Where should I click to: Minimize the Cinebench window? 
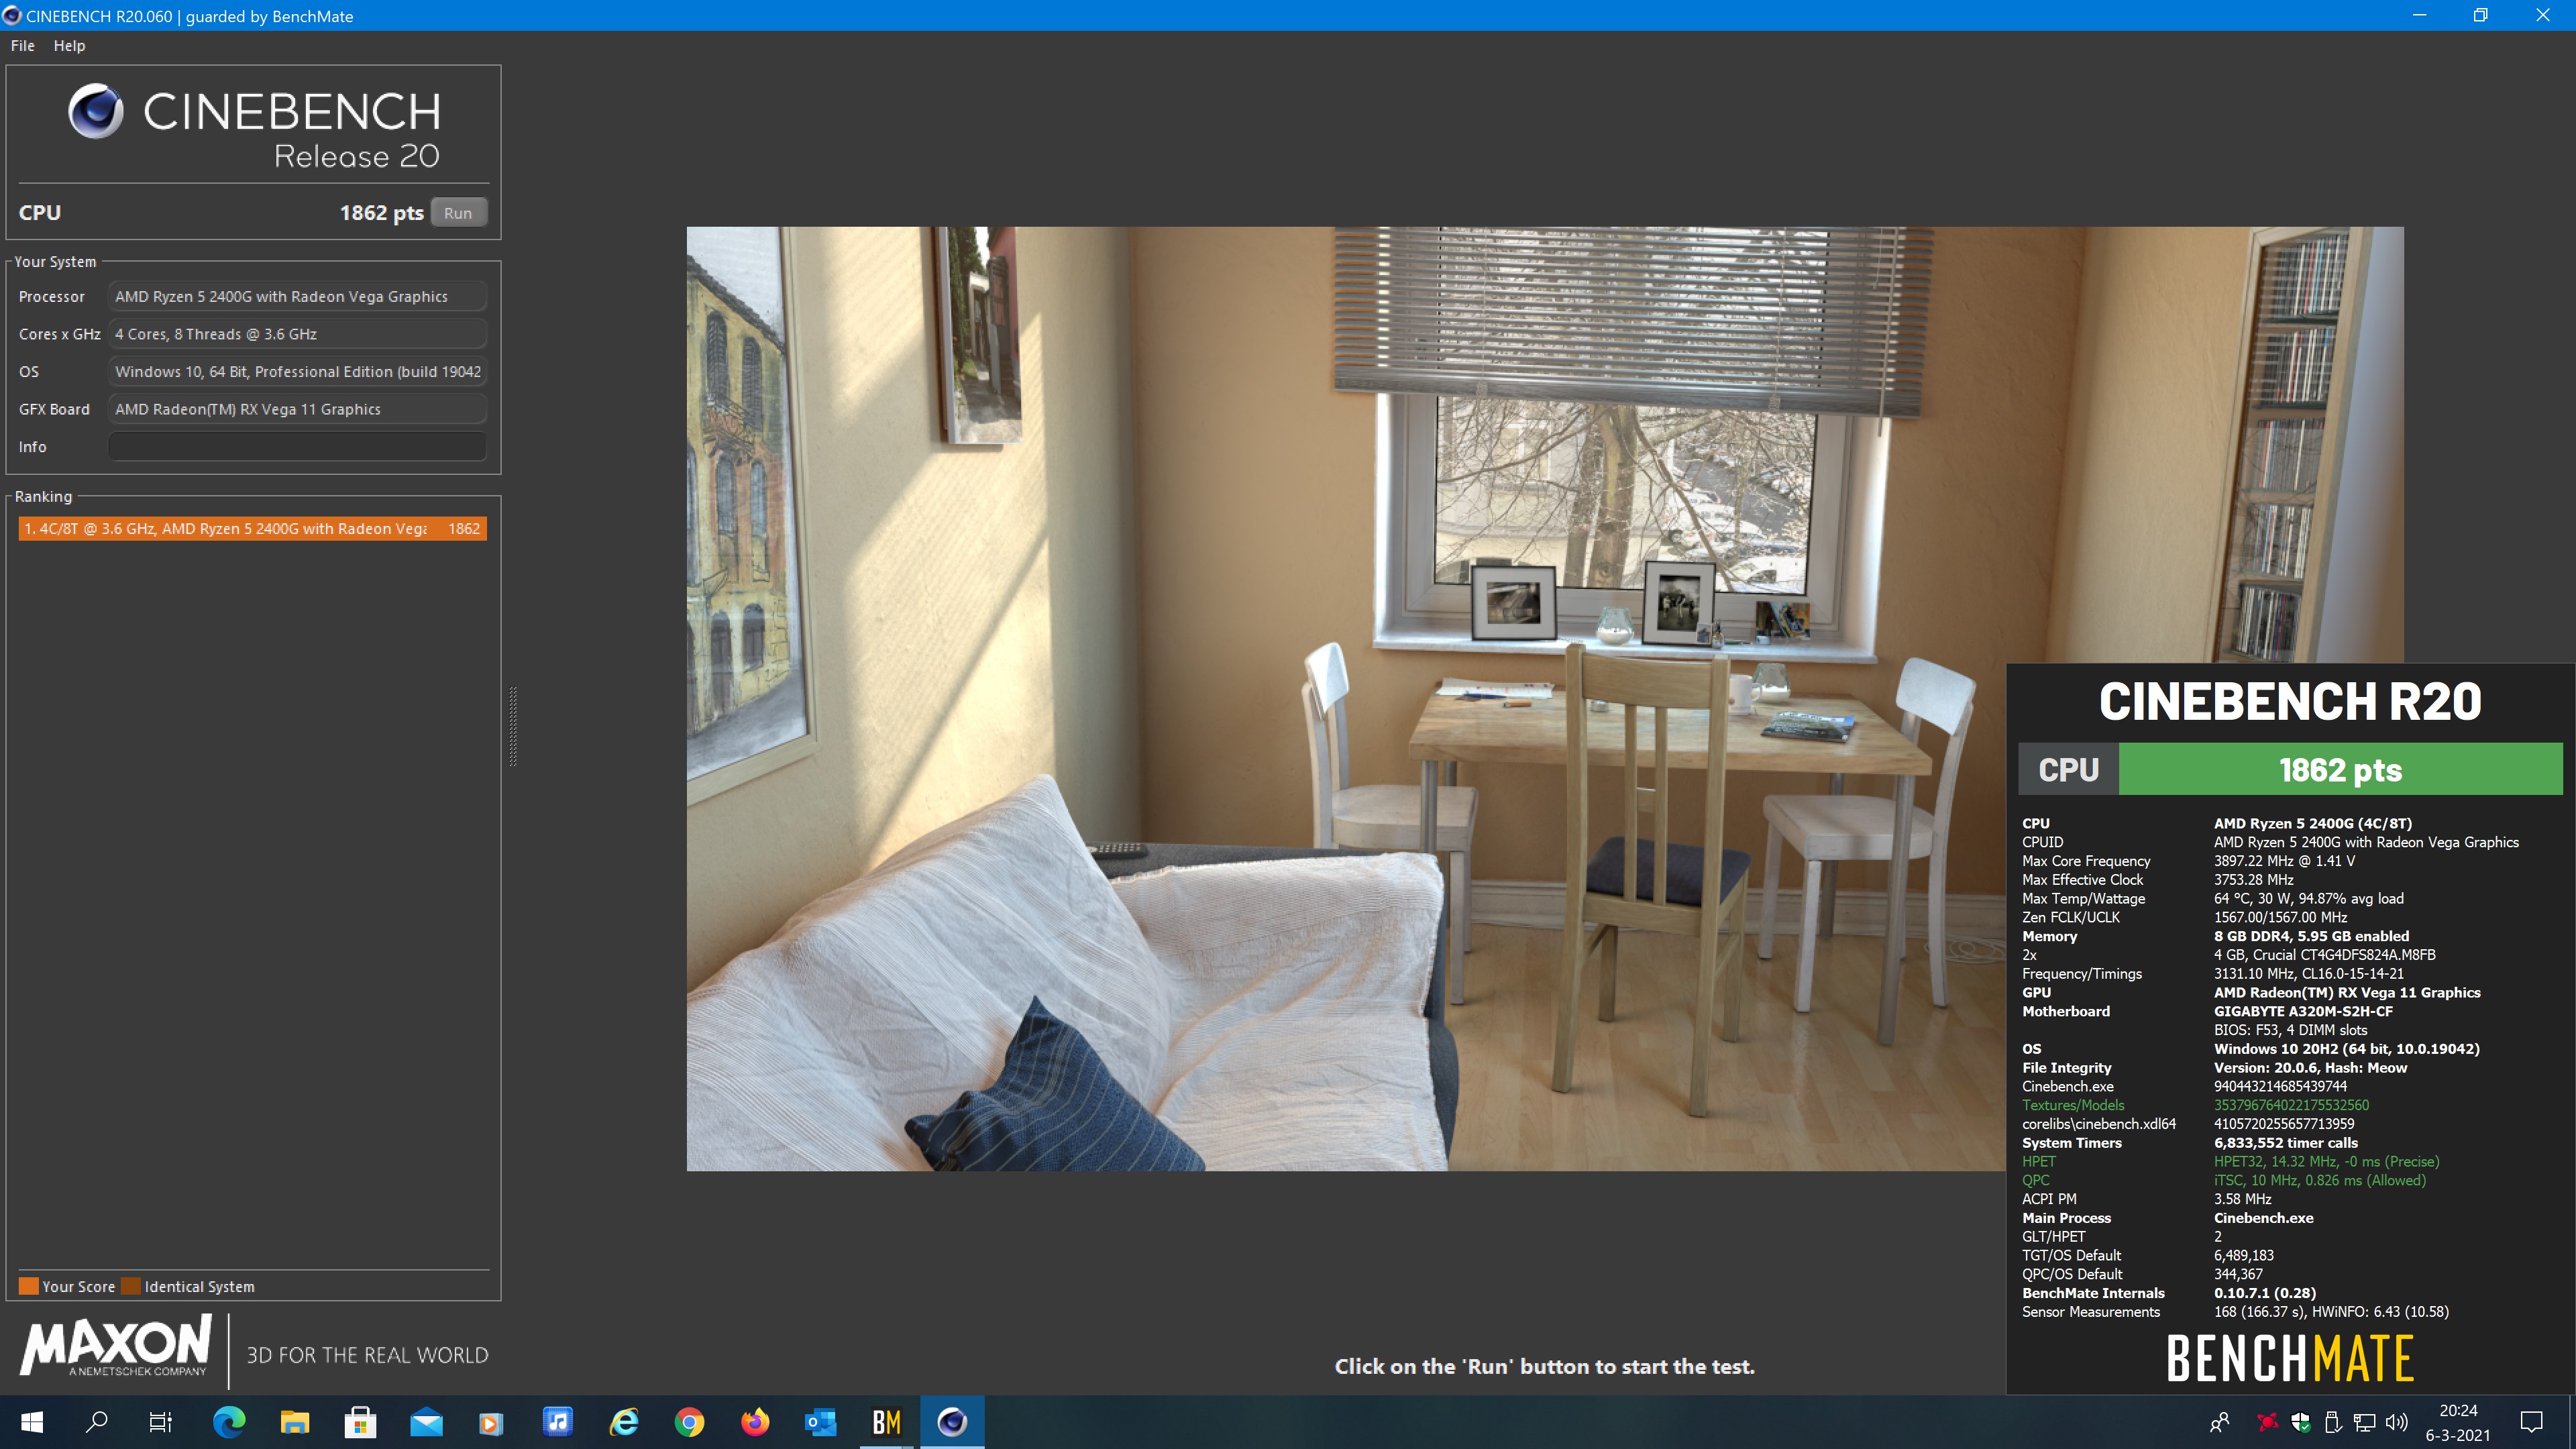pyautogui.click(x=2419, y=15)
